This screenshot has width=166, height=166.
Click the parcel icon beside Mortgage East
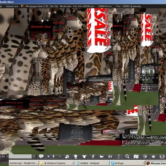22,6
